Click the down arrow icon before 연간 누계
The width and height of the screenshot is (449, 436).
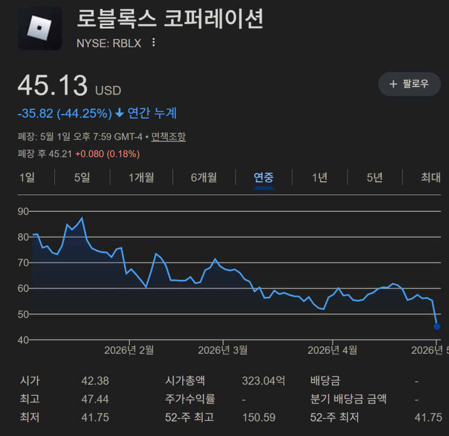119,113
